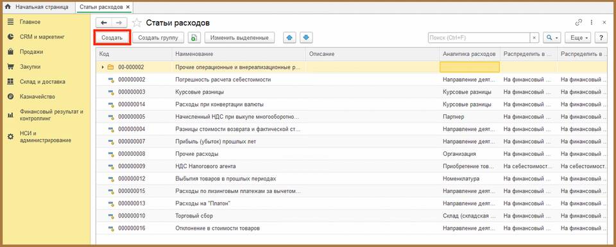Click the Создать button
Viewport: 616px width, 247px height.
point(112,38)
